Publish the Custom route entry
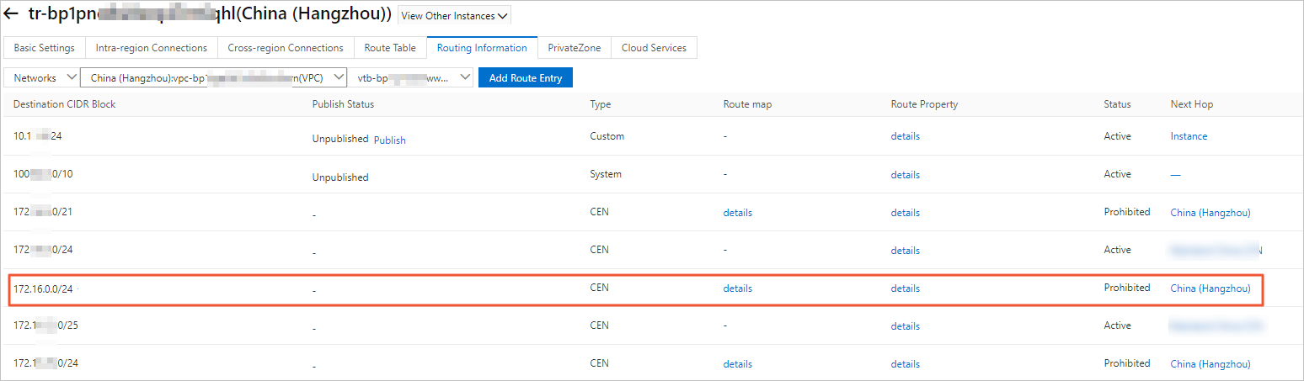Screen dimensions: 1304x381 point(389,140)
